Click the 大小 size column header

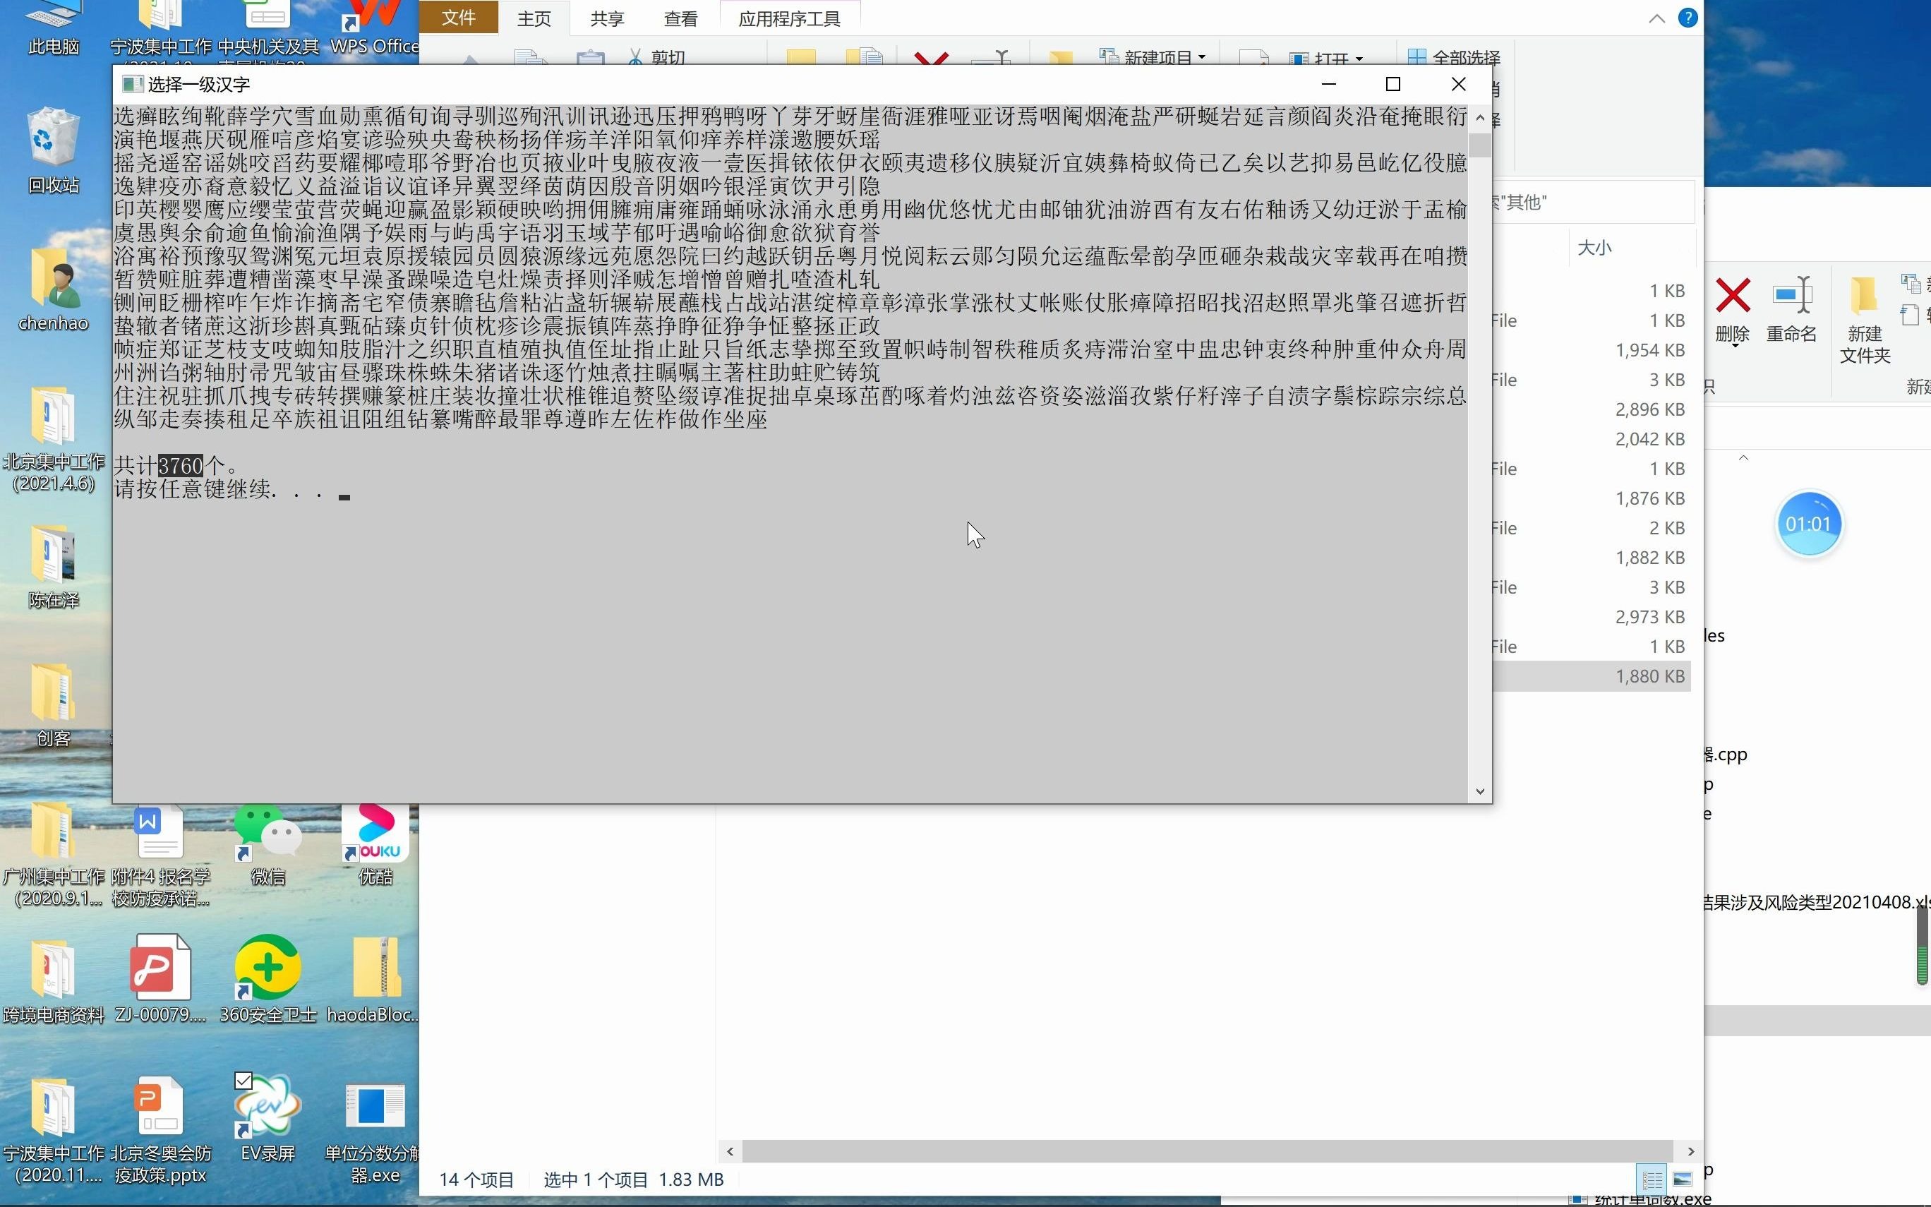coord(1594,248)
